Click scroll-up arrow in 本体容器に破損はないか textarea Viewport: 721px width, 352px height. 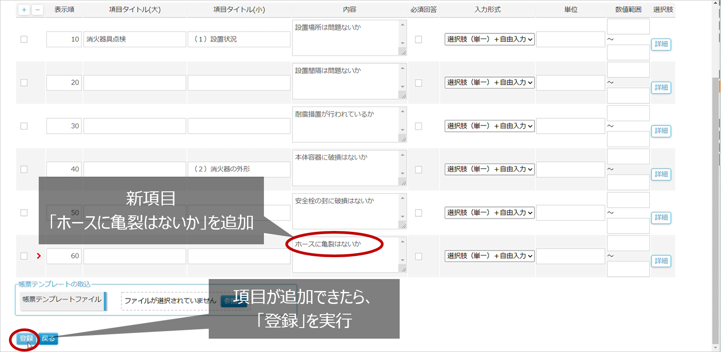pos(403,155)
